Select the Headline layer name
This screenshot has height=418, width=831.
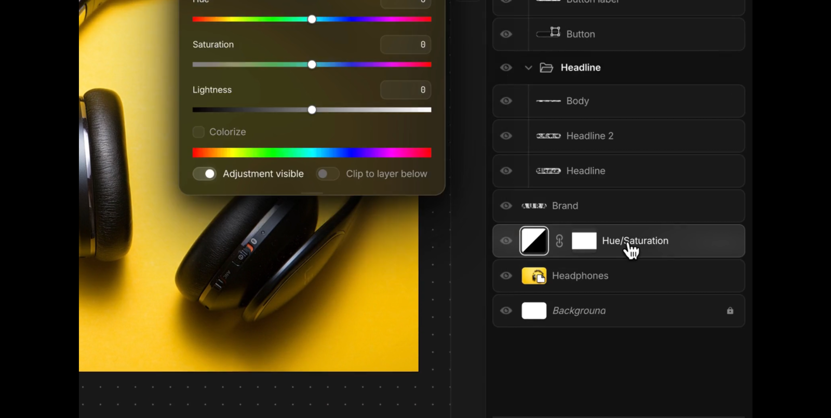586,171
